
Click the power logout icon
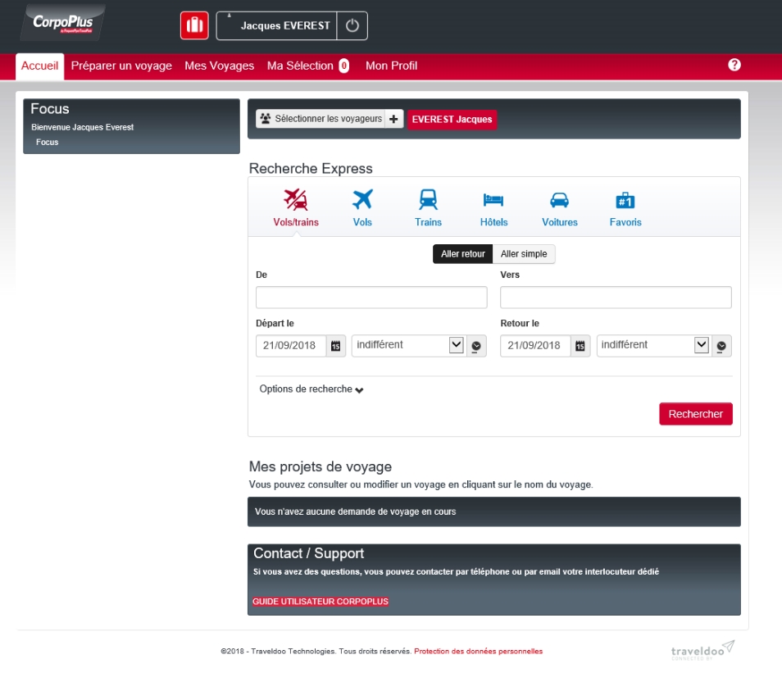[352, 25]
